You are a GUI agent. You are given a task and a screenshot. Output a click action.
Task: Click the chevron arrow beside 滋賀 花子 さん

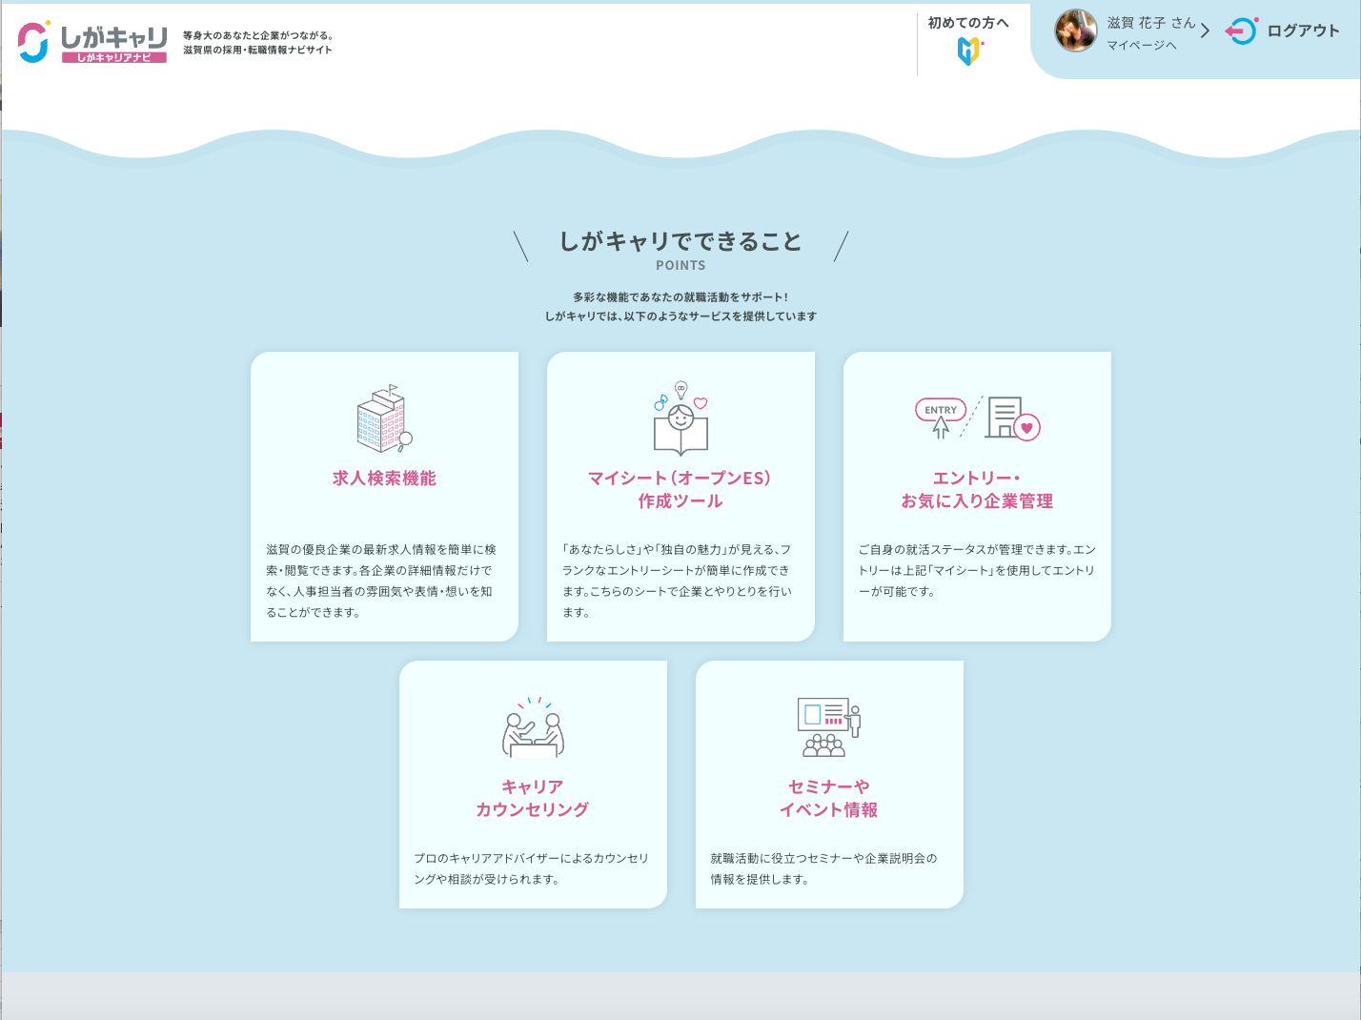click(1205, 31)
